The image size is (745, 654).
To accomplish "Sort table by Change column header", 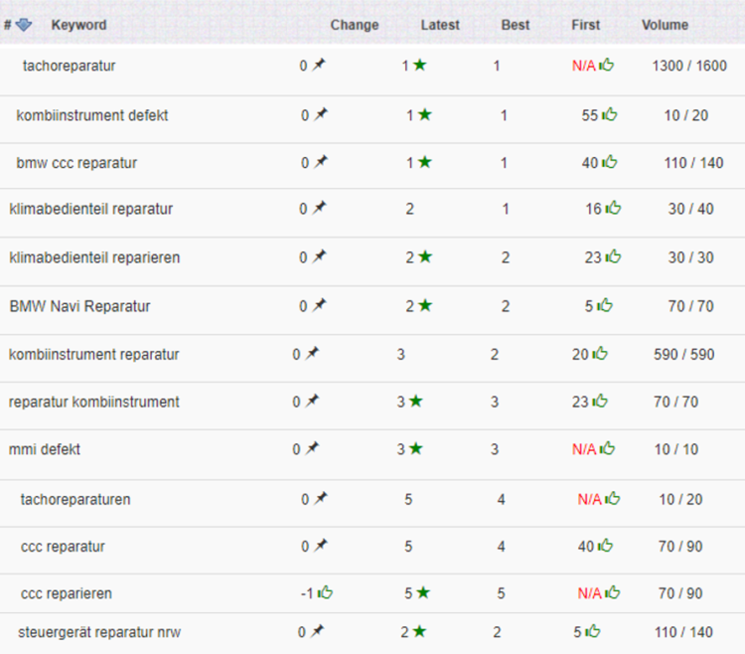I will coord(355,25).
